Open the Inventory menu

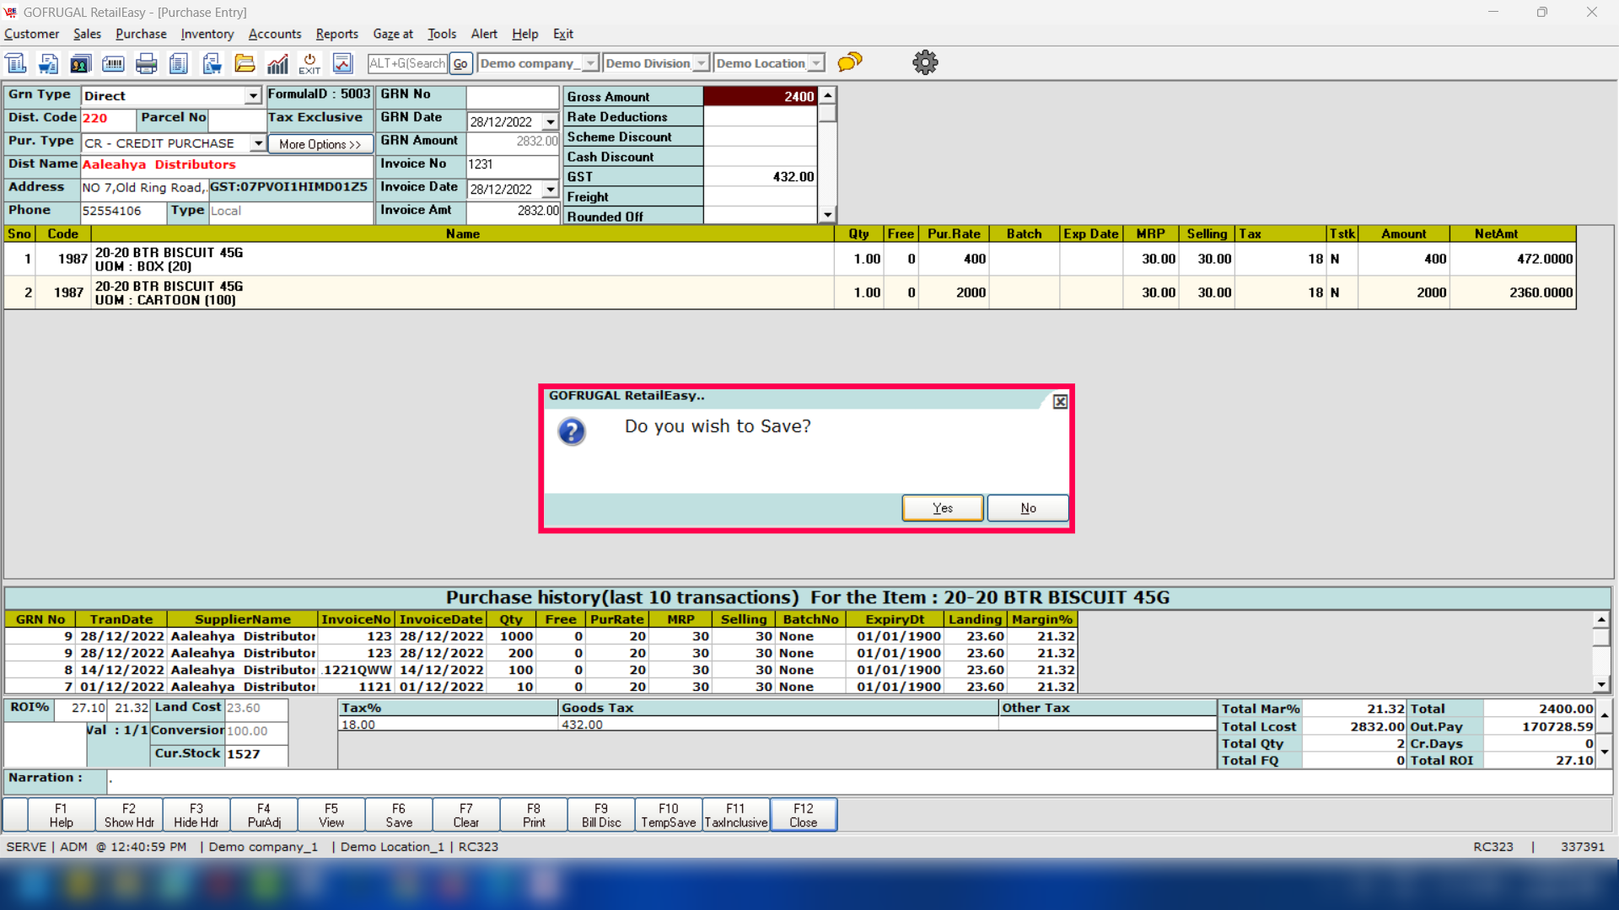pos(207,34)
